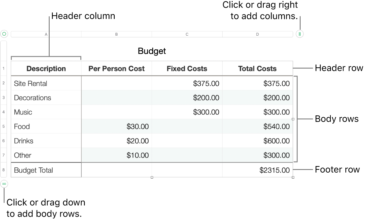Click the Budget Total footer cell
Image resolution: width=365 pixels, height=220 pixels.
pyautogui.click(x=46, y=170)
